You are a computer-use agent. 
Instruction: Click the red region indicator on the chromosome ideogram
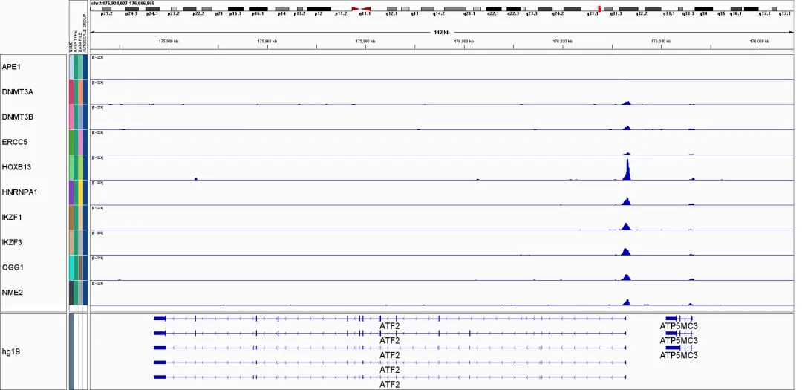(599, 8)
